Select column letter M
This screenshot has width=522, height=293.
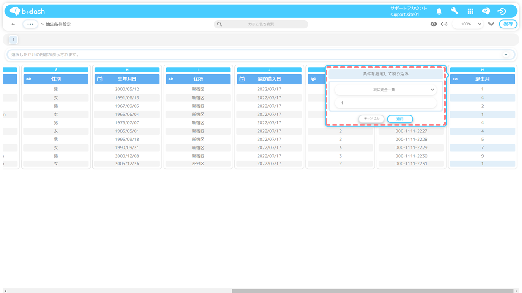coord(482,70)
